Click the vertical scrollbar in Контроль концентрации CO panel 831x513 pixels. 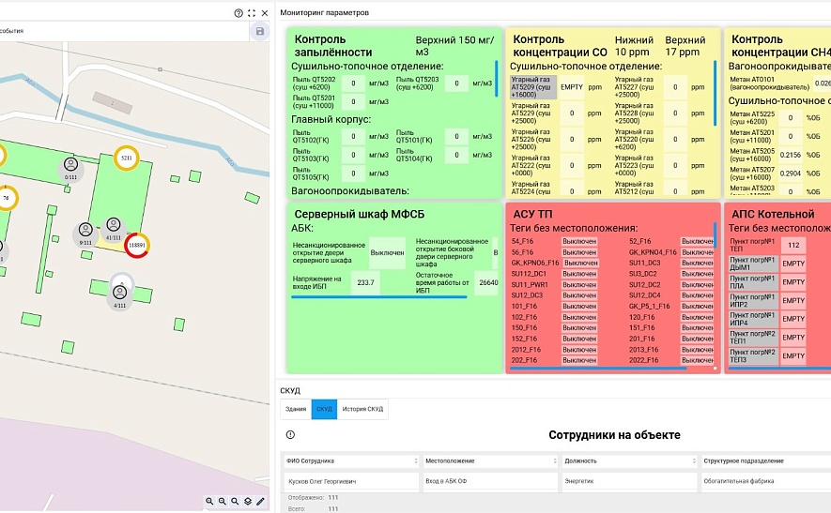(x=715, y=92)
